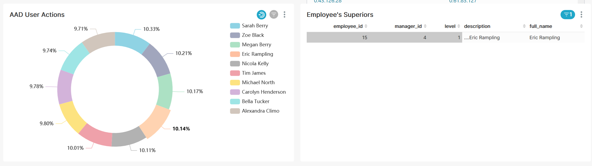
Task: Toggle Alexandra Climo in the legend
Action: click(x=255, y=111)
